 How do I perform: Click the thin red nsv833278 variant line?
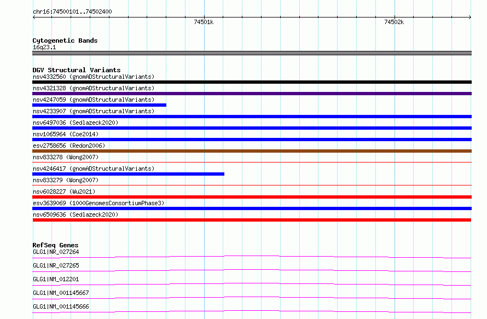pyautogui.click(x=252, y=162)
